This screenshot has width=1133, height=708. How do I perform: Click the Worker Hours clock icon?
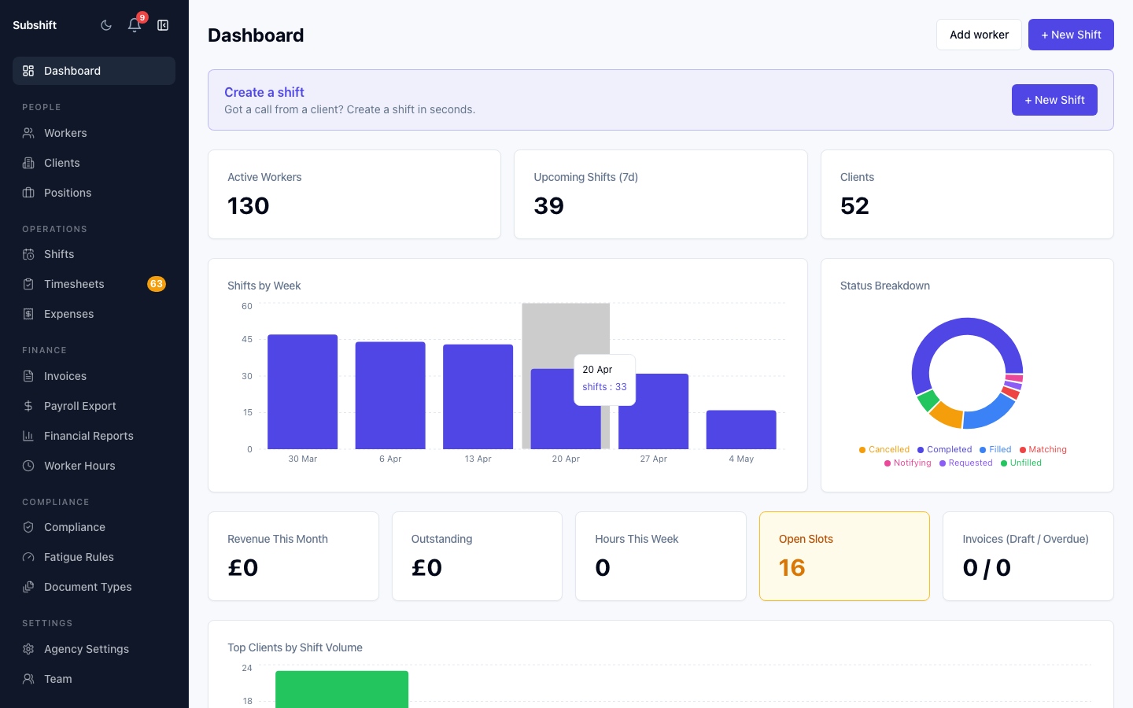[28, 466]
